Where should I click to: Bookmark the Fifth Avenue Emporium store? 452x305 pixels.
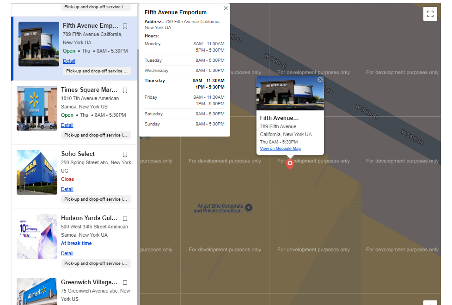(x=125, y=26)
